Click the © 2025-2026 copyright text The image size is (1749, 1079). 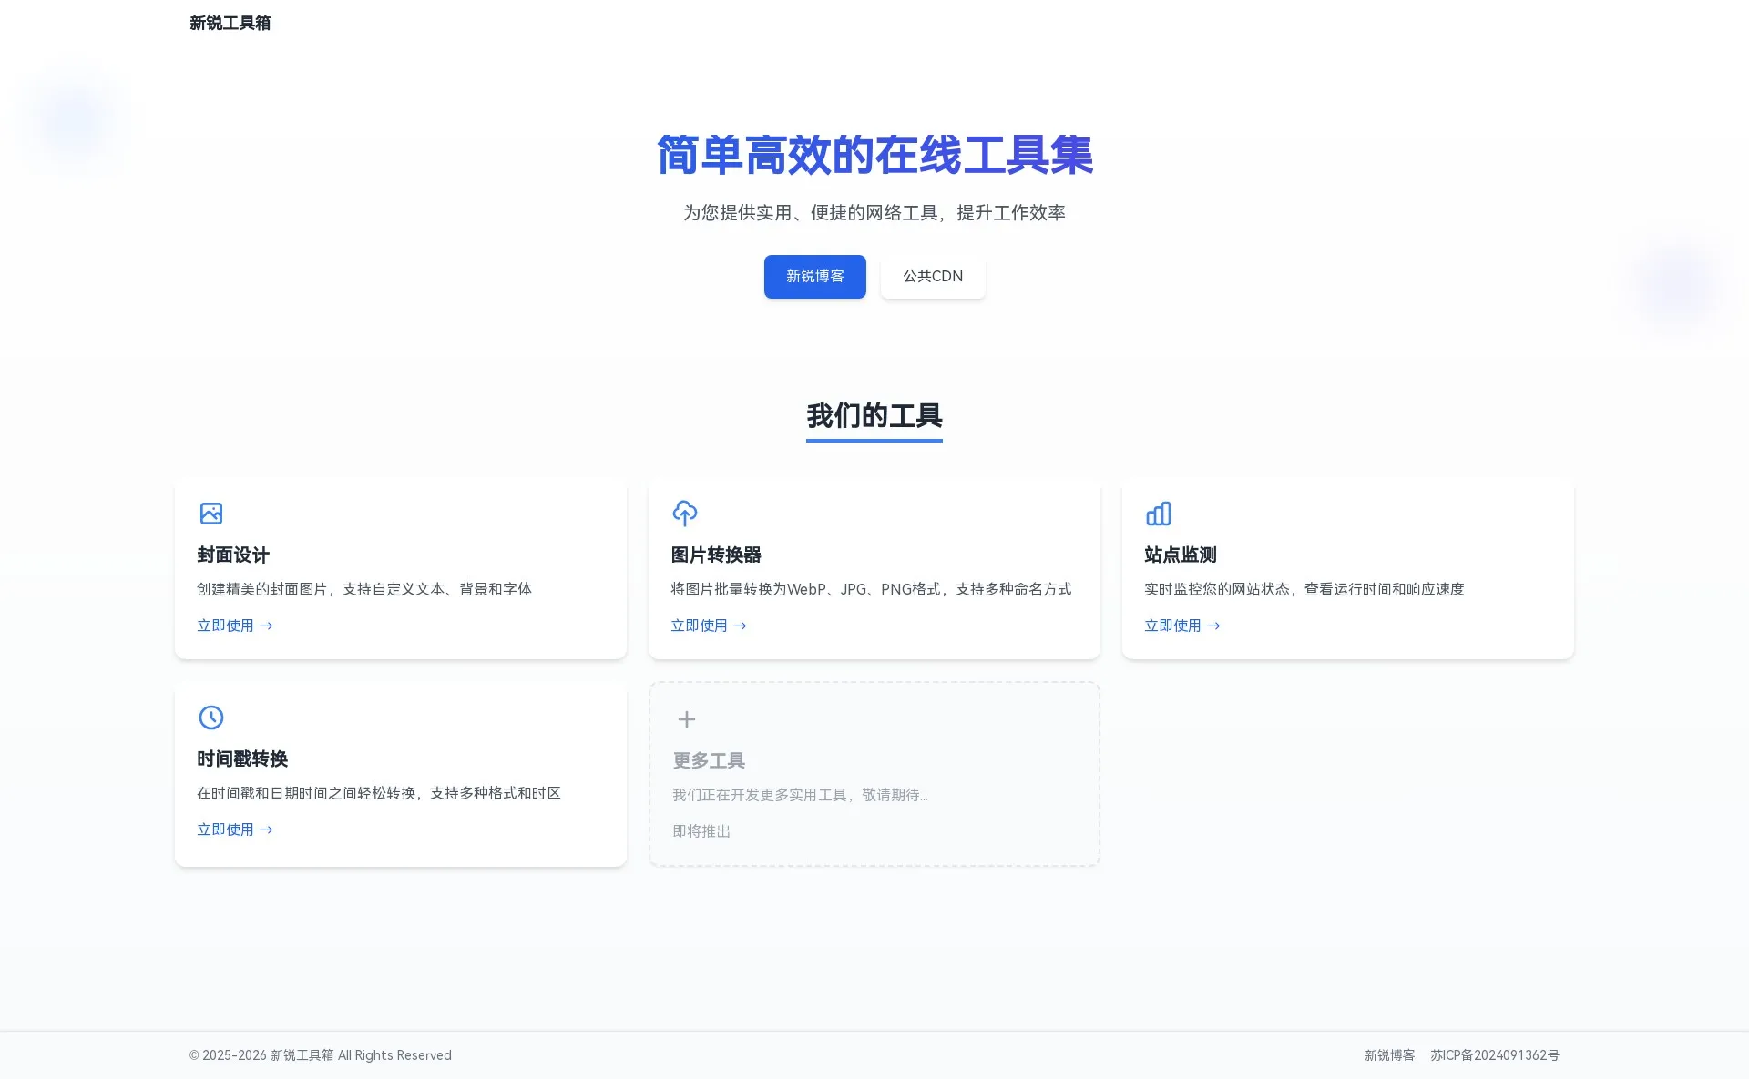(x=321, y=1055)
